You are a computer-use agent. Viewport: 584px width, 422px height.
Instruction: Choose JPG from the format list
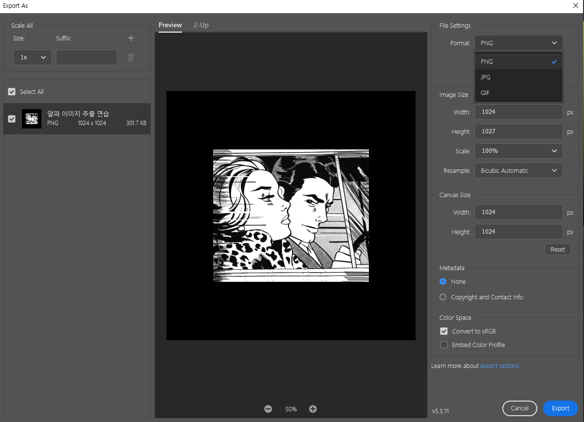click(x=519, y=77)
